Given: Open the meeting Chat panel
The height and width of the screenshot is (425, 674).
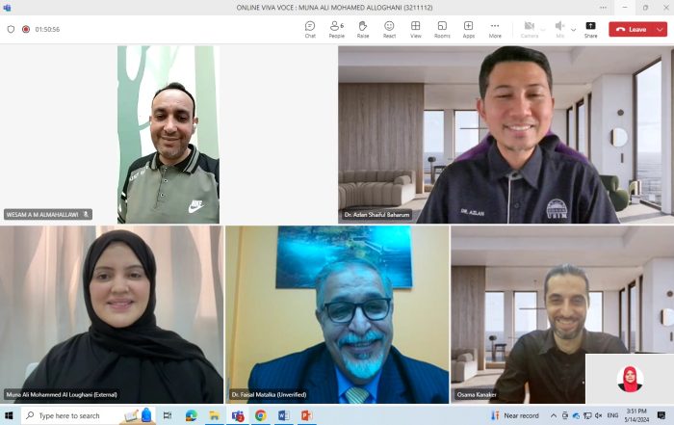Looking at the screenshot, I should click(310, 29).
